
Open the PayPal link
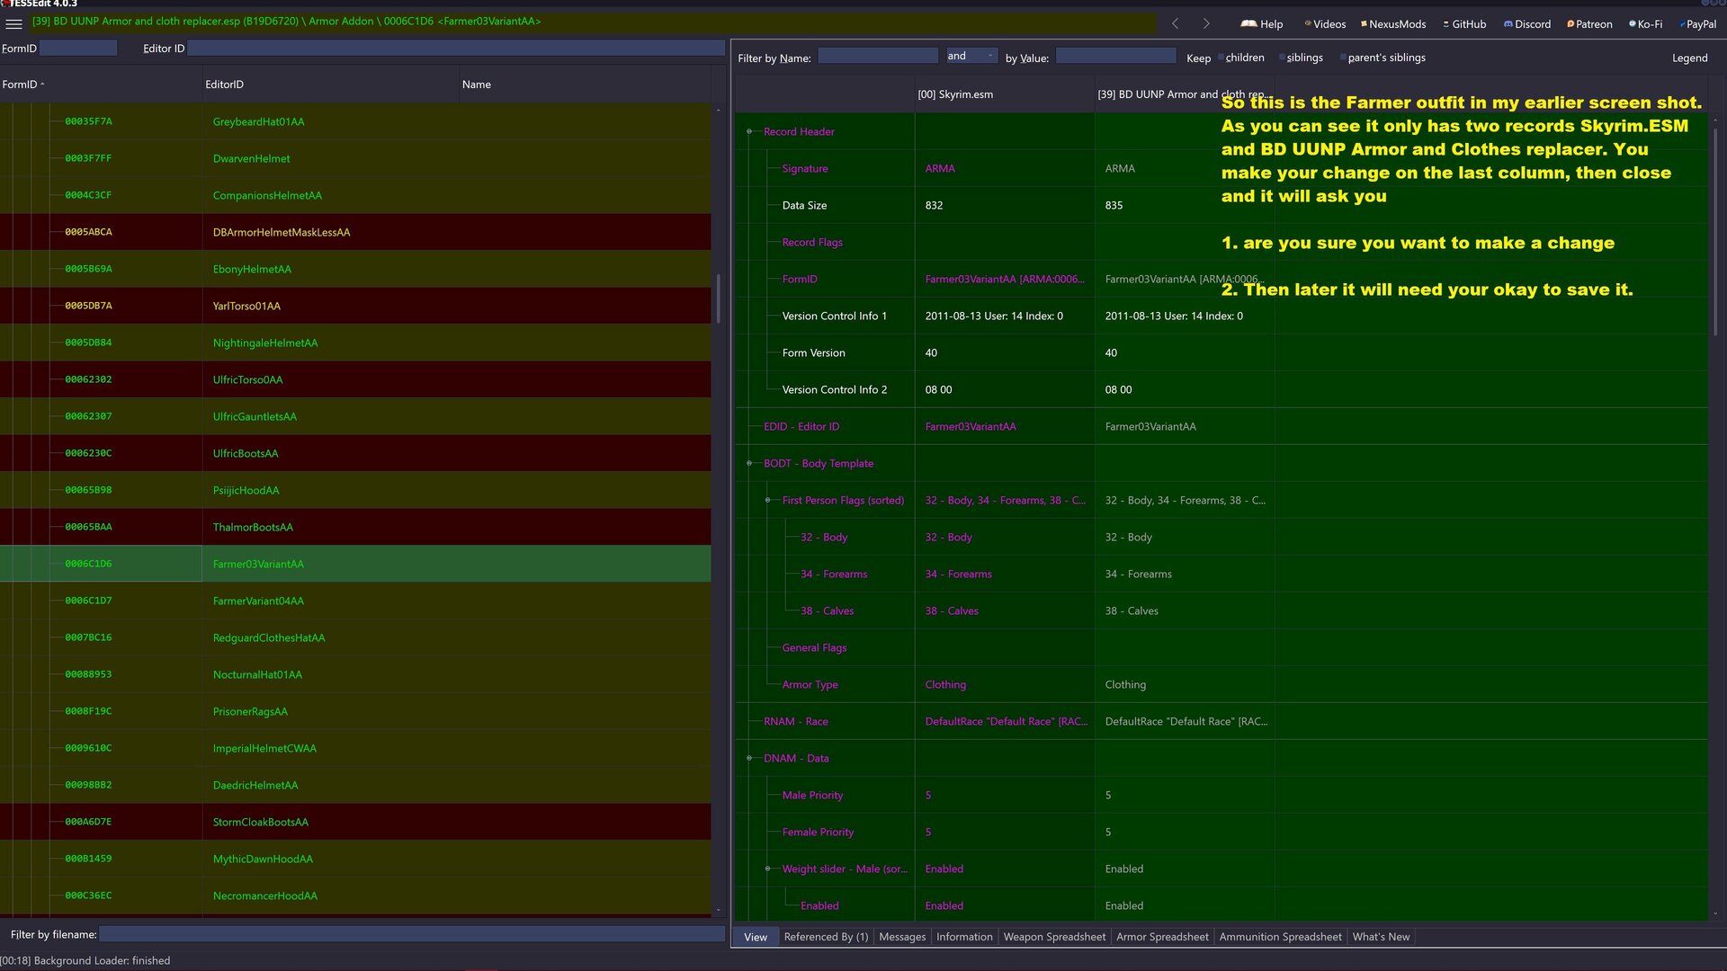(1697, 23)
